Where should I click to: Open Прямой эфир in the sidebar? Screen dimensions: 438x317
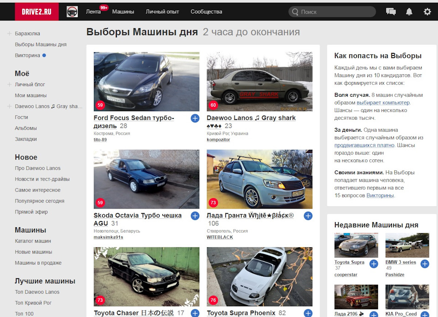tap(31, 212)
